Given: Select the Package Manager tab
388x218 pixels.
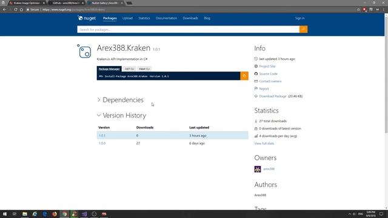Looking at the screenshot, I should click(x=109, y=69).
